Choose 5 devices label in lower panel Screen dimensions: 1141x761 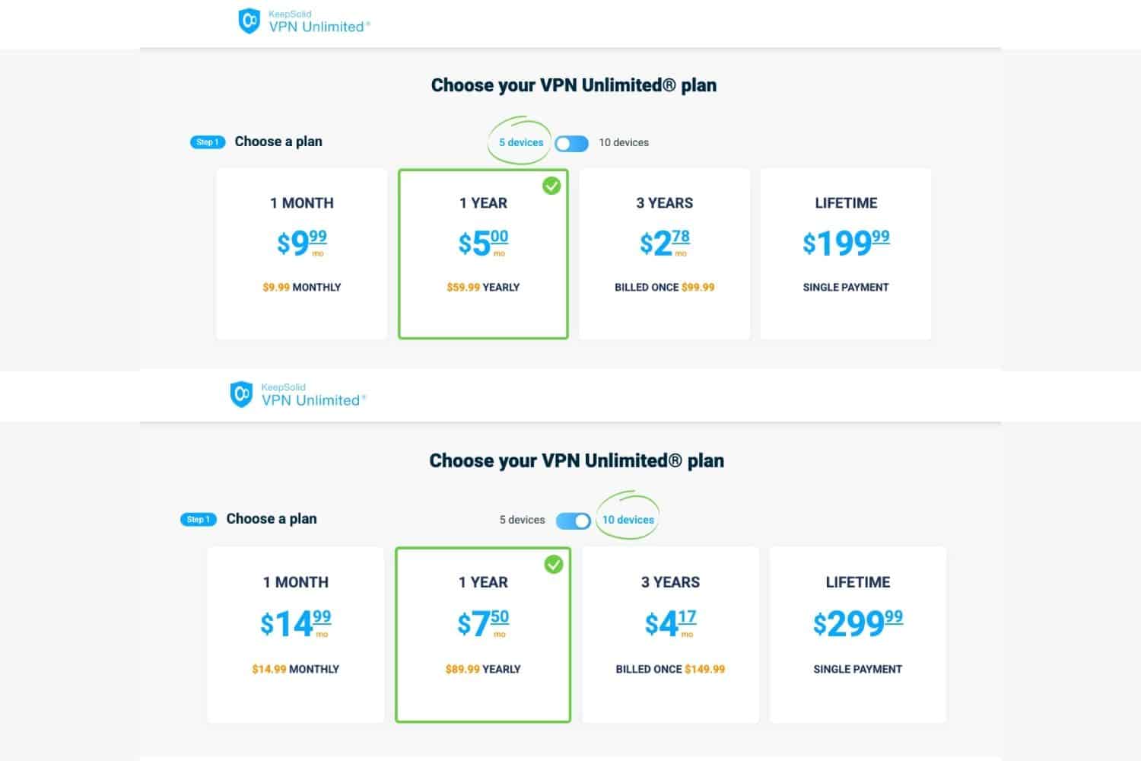click(x=522, y=520)
